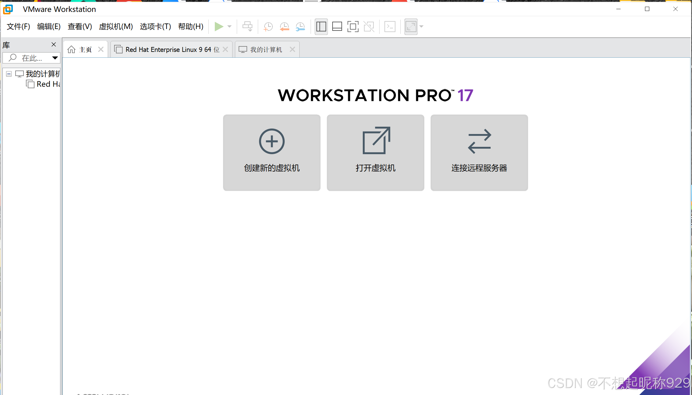Open the snapshot manager icon
Viewport: 692px width, 395px height.
click(300, 27)
